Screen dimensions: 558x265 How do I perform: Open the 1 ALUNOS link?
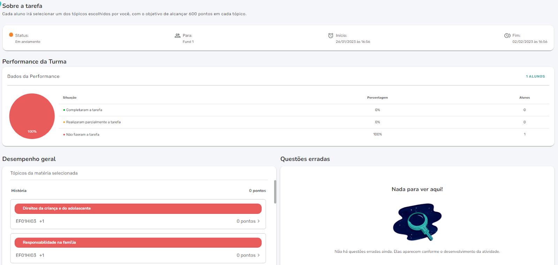coord(535,76)
